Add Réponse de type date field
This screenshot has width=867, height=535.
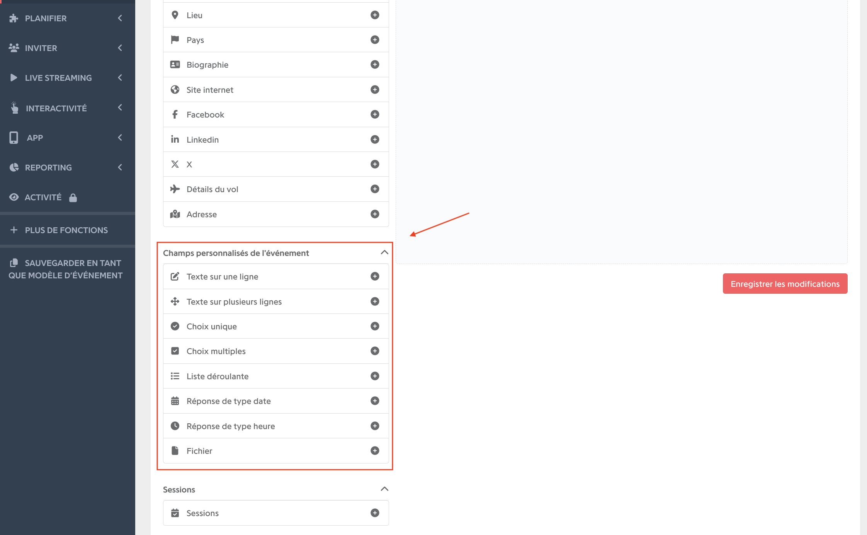coord(374,401)
